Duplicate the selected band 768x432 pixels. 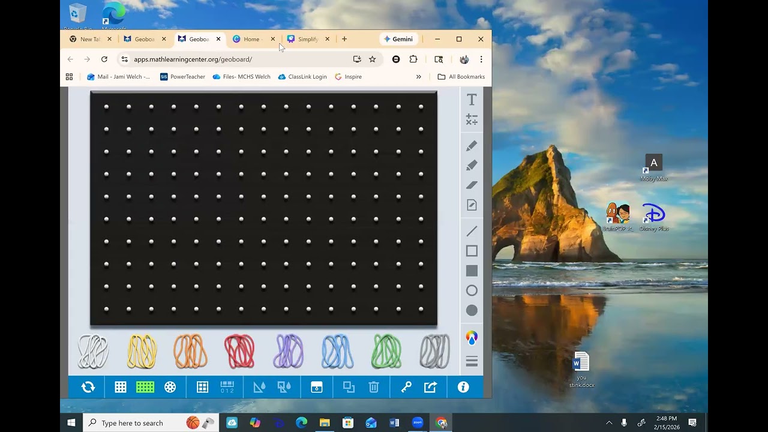[x=349, y=387]
